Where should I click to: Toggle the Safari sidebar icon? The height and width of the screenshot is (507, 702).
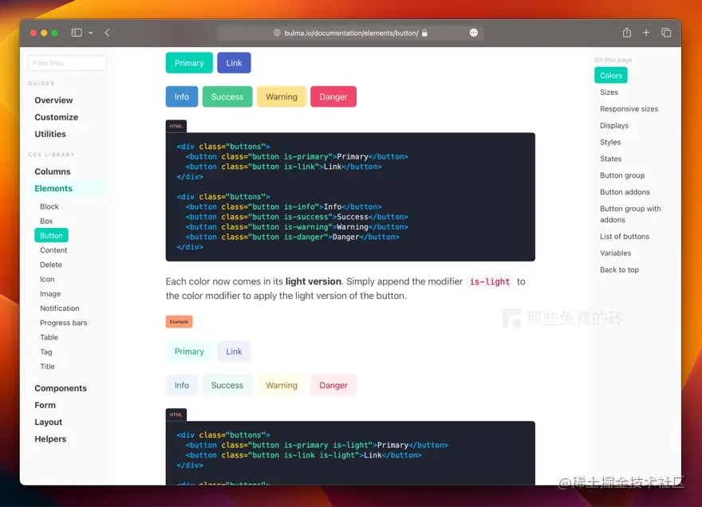[77, 33]
